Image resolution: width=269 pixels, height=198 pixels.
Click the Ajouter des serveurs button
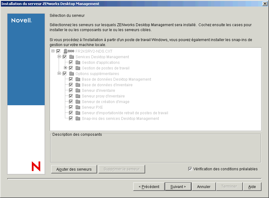click(x=74, y=169)
